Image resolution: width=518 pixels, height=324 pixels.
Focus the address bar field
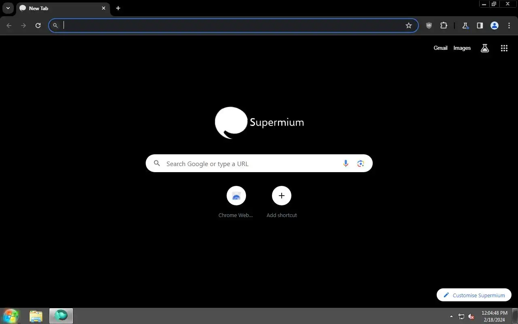point(234,26)
